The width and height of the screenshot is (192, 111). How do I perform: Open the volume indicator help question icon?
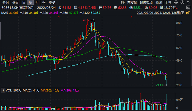tap(3, 91)
